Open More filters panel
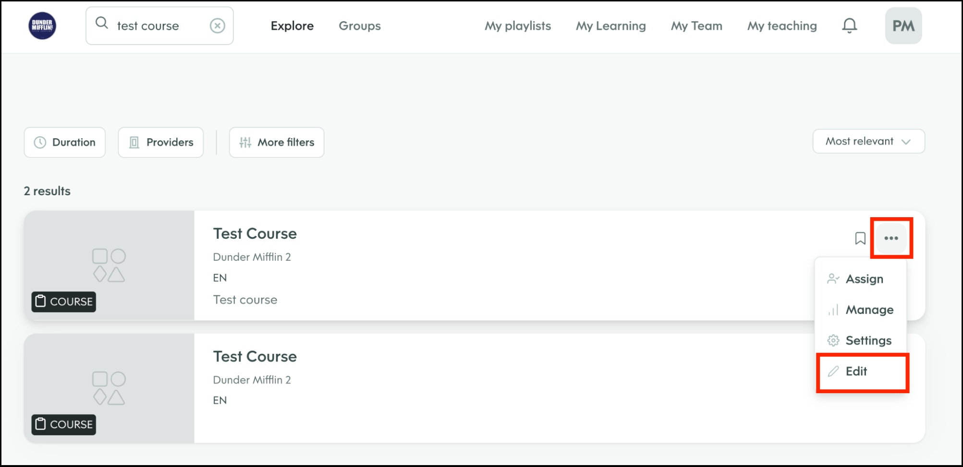 coord(277,142)
